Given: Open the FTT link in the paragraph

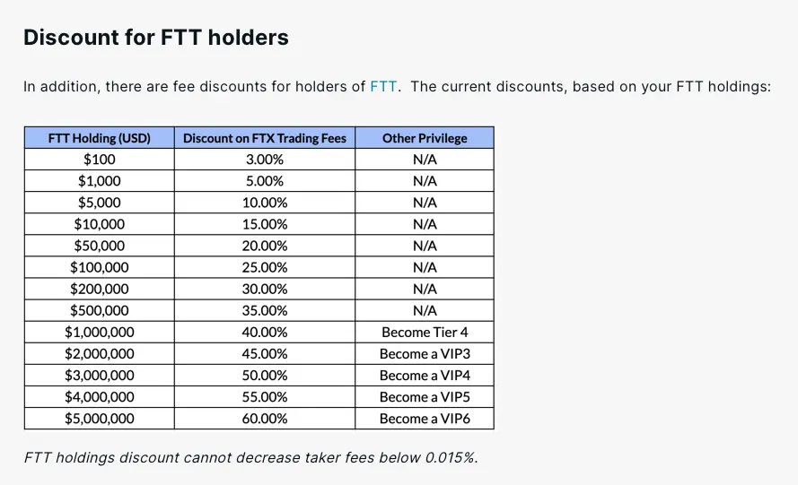Looking at the screenshot, I should click(381, 87).
